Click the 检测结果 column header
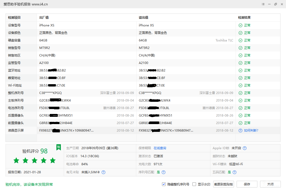286x194 pixels. [244, 18]
